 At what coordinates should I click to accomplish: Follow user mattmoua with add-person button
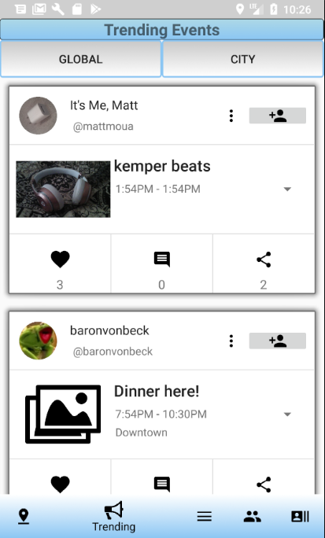277,116
